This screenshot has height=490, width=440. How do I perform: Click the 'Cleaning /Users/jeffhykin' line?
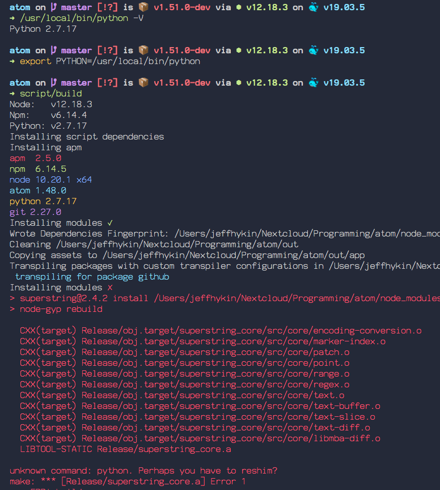click(x=154, y=244)
